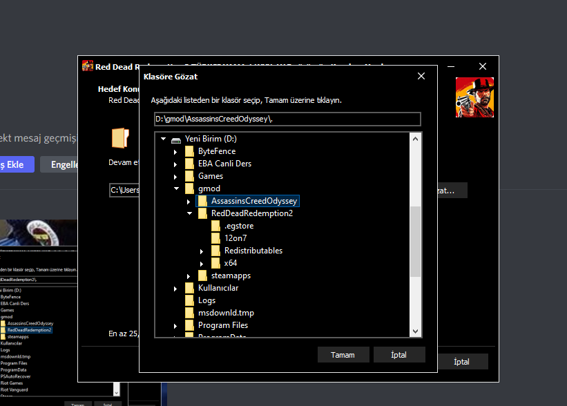Click the Gözat button behind the dialog
The image size is (567, 406).
(452, 190)
